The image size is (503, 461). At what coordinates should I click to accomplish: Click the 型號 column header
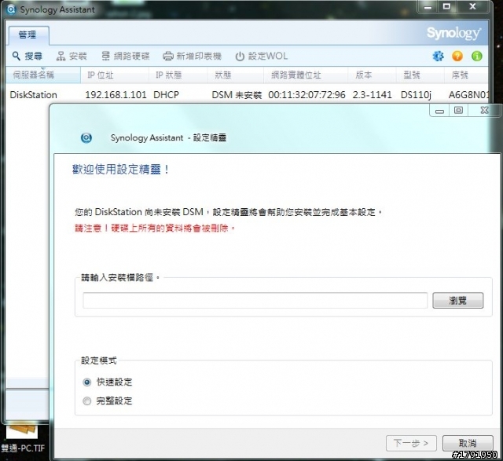click(x=420, y=75)
